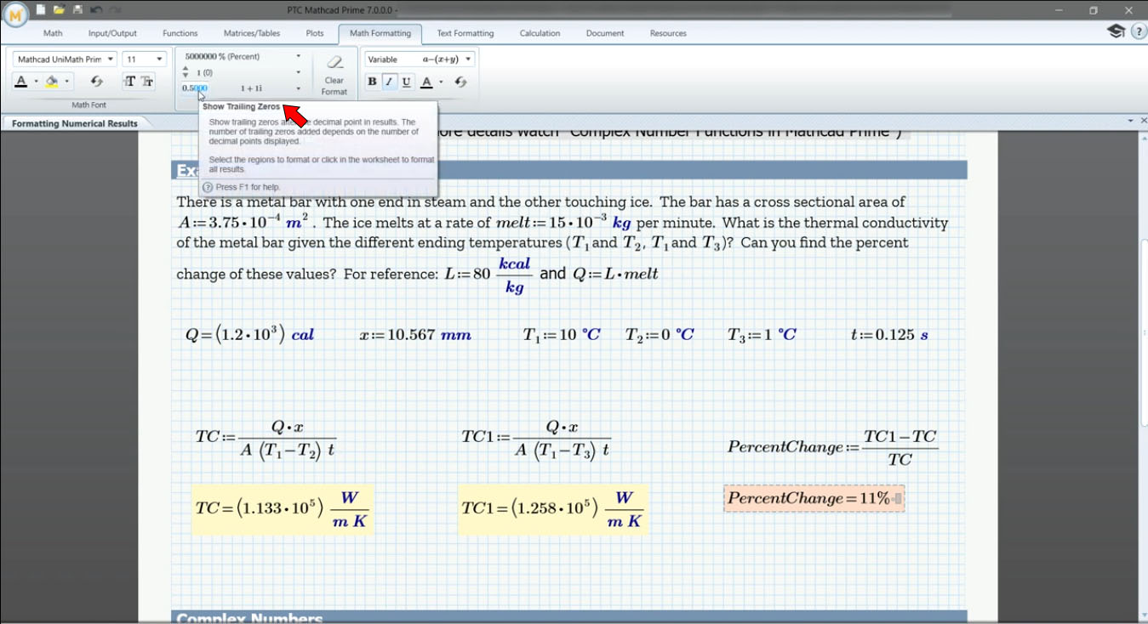Image resolution: width=1148 pixels, height=624 pixels.
Task: Click the Math highlight color bucket icon
Action: (x=52, y=82)
